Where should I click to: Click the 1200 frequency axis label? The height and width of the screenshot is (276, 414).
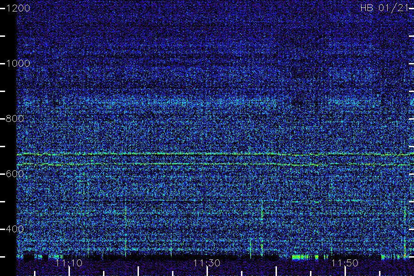coord(18,8)
